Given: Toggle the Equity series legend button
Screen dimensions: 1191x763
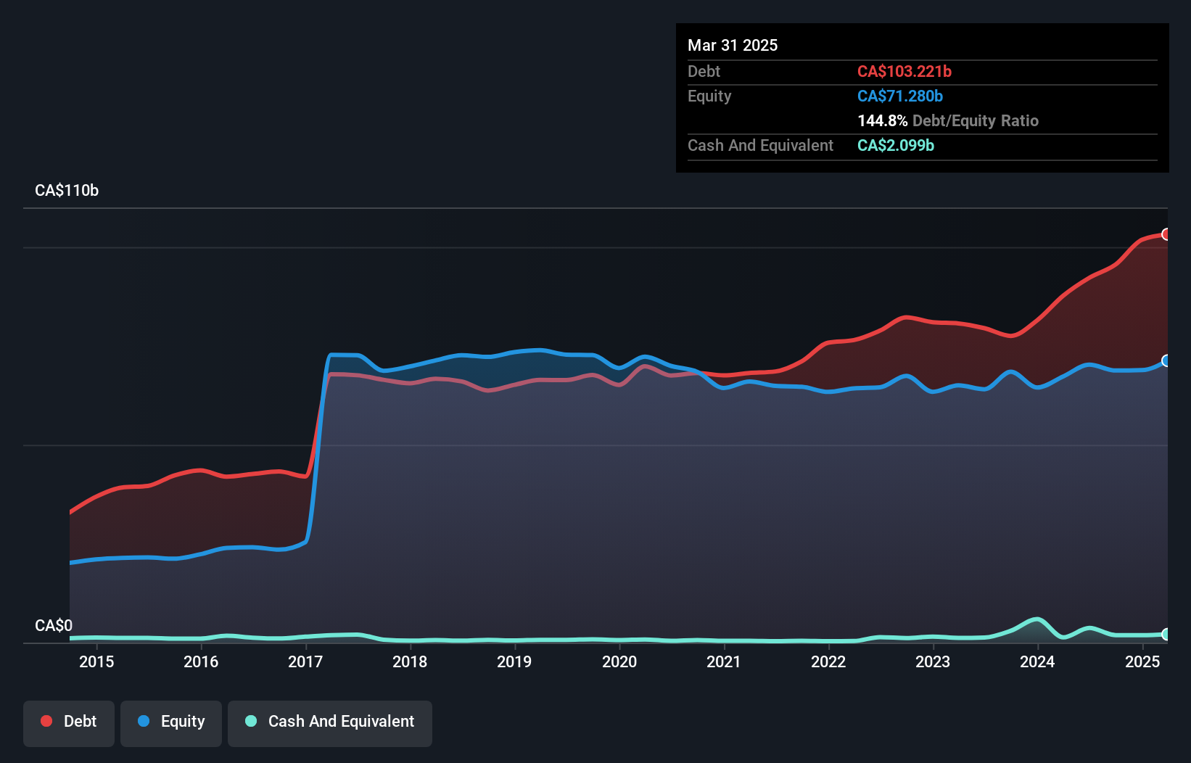Looking at the screenshot, I should 171,723.
